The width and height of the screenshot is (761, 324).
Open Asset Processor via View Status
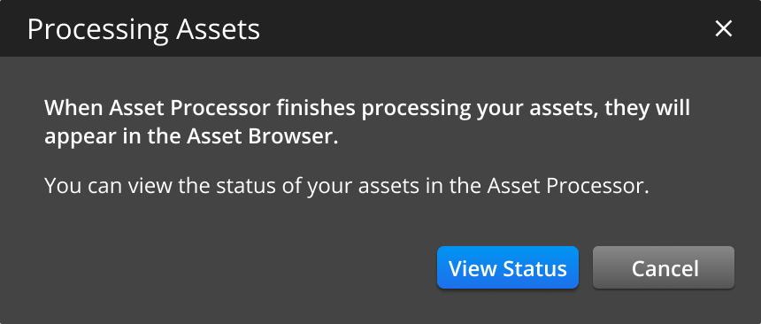pos(508,267)
